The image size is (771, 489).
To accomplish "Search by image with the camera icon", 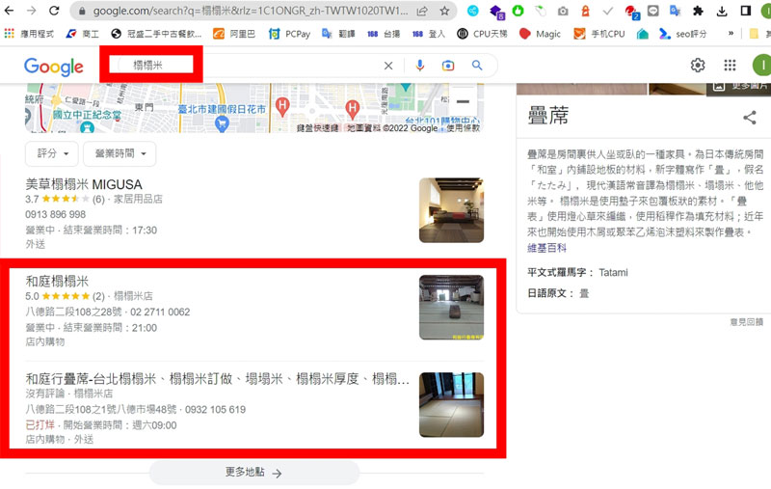I will [448, 66].
